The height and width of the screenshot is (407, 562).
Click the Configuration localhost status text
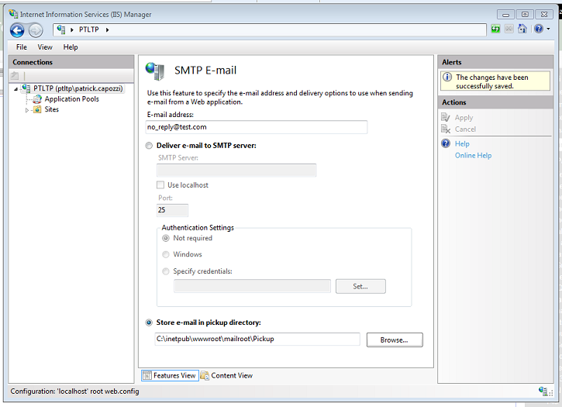pyautogui.click(x=74, y=391)
